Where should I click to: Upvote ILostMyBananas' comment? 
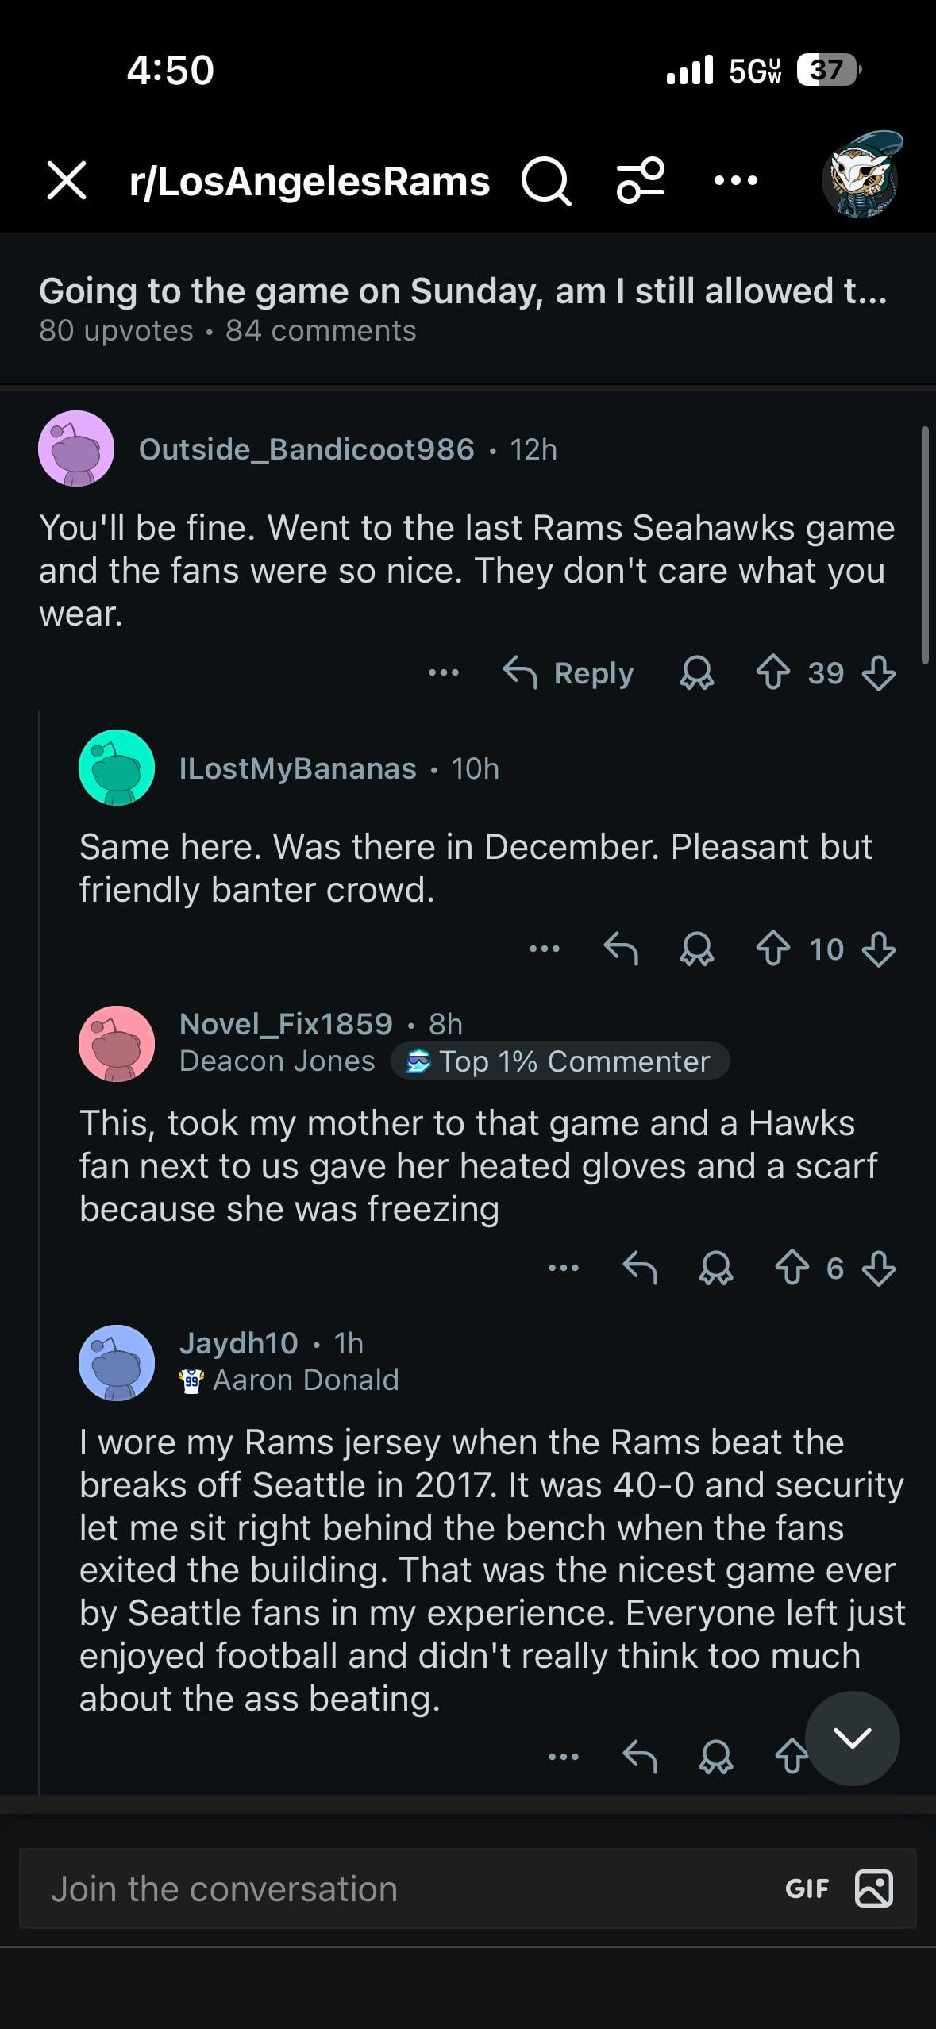click(772, 949)
